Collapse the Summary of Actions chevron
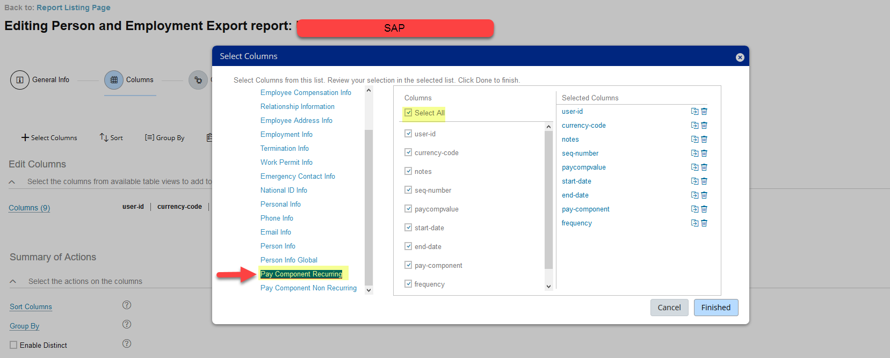 coord(13,281)
